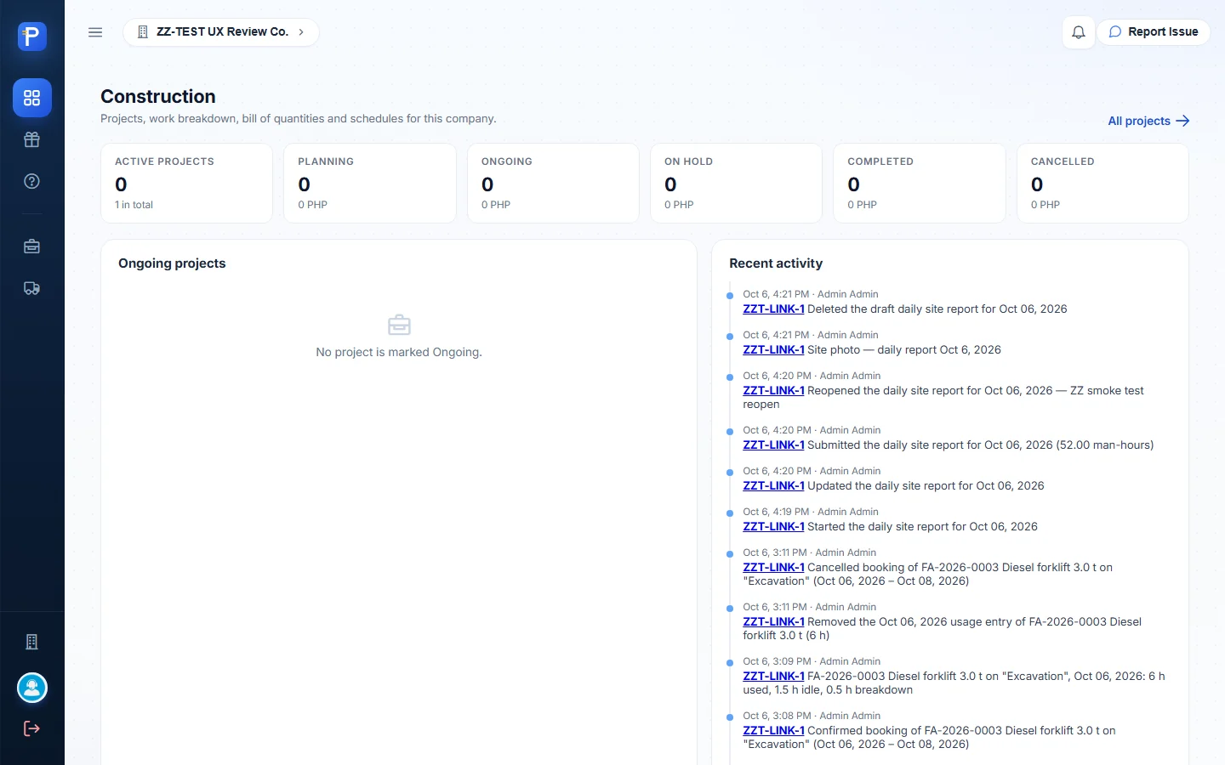Open the gift box icon in sidebar

[x=32, y=139]
